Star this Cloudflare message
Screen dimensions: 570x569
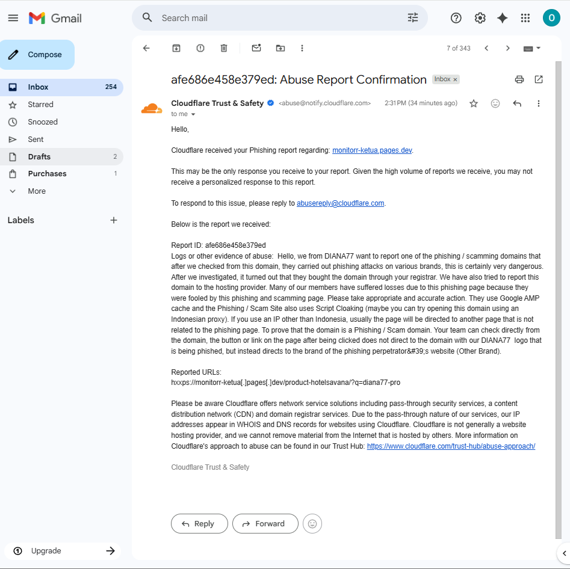(473, 103)
